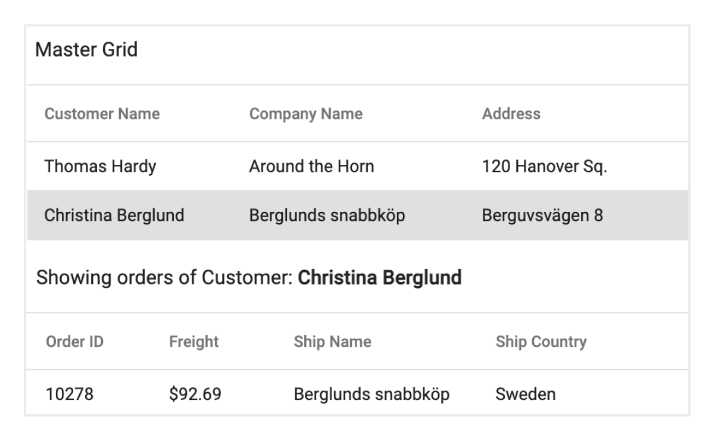Click the Order ID column header
The width and height of the screenshot is (715, 441).
click(x=74, y=342)
